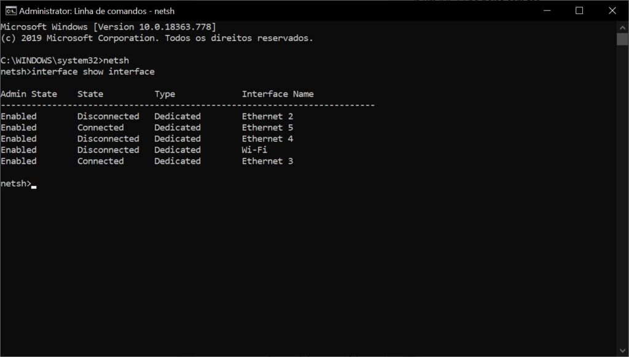Click the netsh prompt cursor line
The image size is (629, 357).
click(x=18, y=183)
